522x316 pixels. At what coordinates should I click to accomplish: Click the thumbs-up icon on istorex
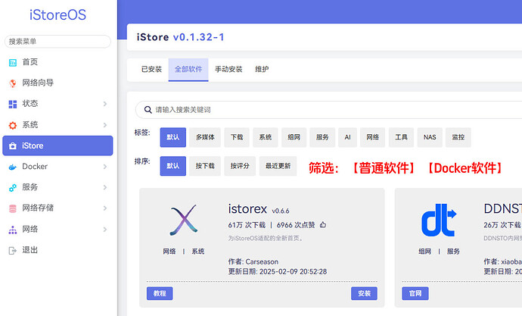pos(323,225)
